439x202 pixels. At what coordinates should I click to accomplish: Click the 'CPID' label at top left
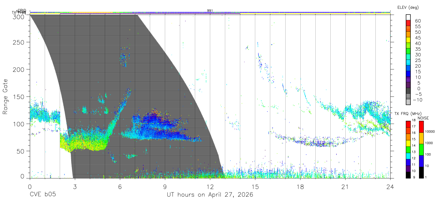pyautogui.click(x=22, y=10)
